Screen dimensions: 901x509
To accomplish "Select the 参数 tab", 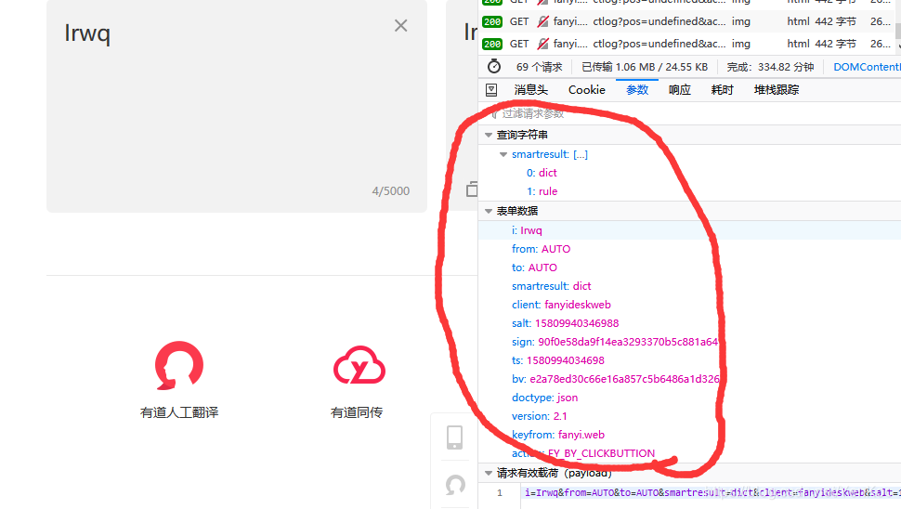I will 637,89.
